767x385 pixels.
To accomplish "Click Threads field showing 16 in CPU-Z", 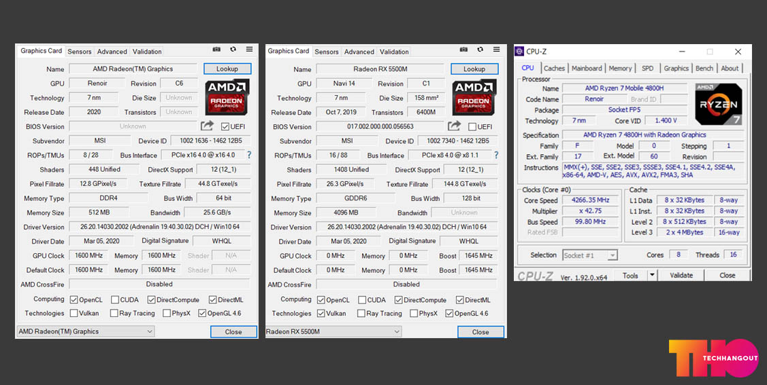I will click(x=733, y=255).
